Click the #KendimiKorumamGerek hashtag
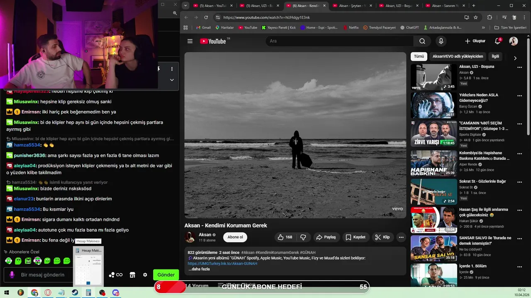Image resolution: width=531 pixels, height=298 pixels. coord(277,252)
